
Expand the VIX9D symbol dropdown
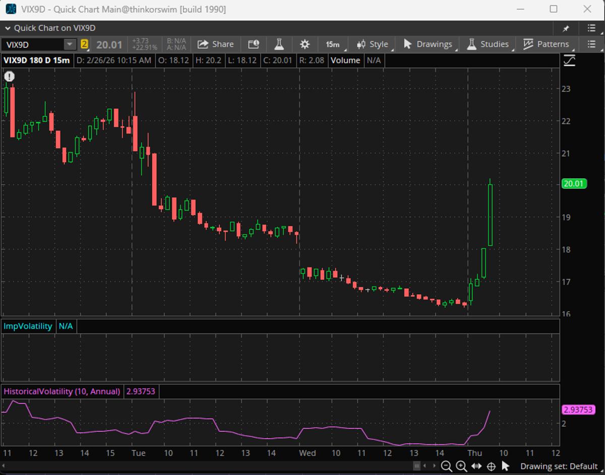click(70, 44)
